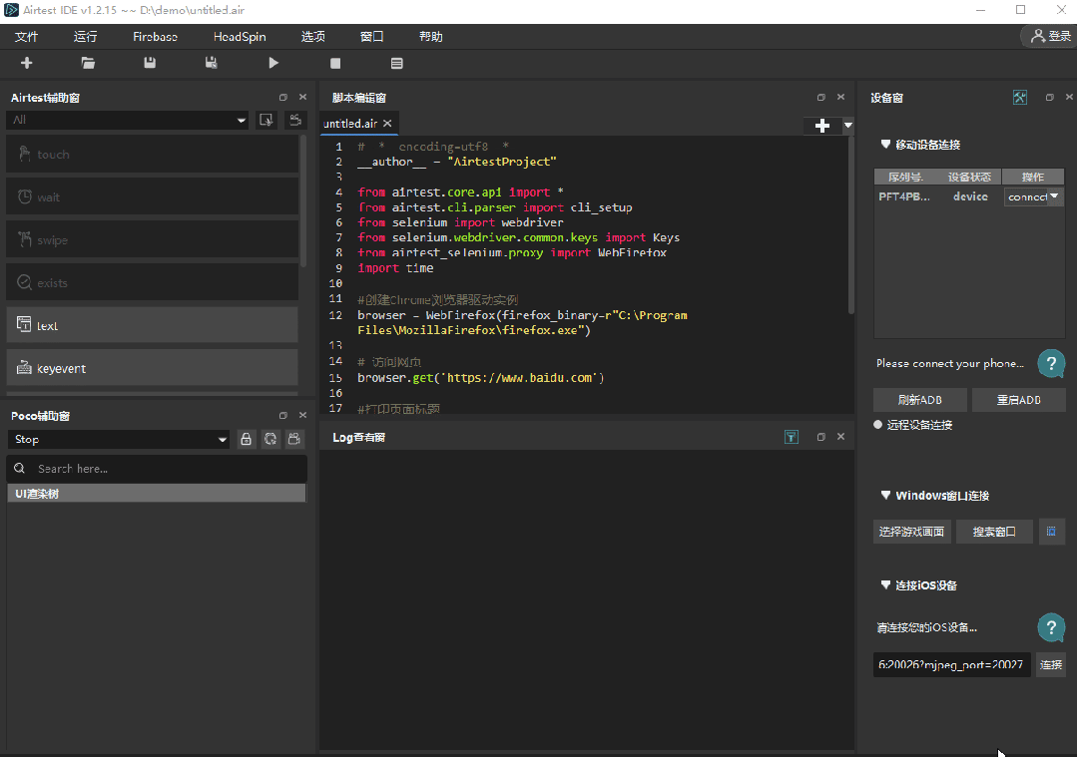Switch to the untitled.air tab
The image size is (1077, 757).
tap(350, 124)
